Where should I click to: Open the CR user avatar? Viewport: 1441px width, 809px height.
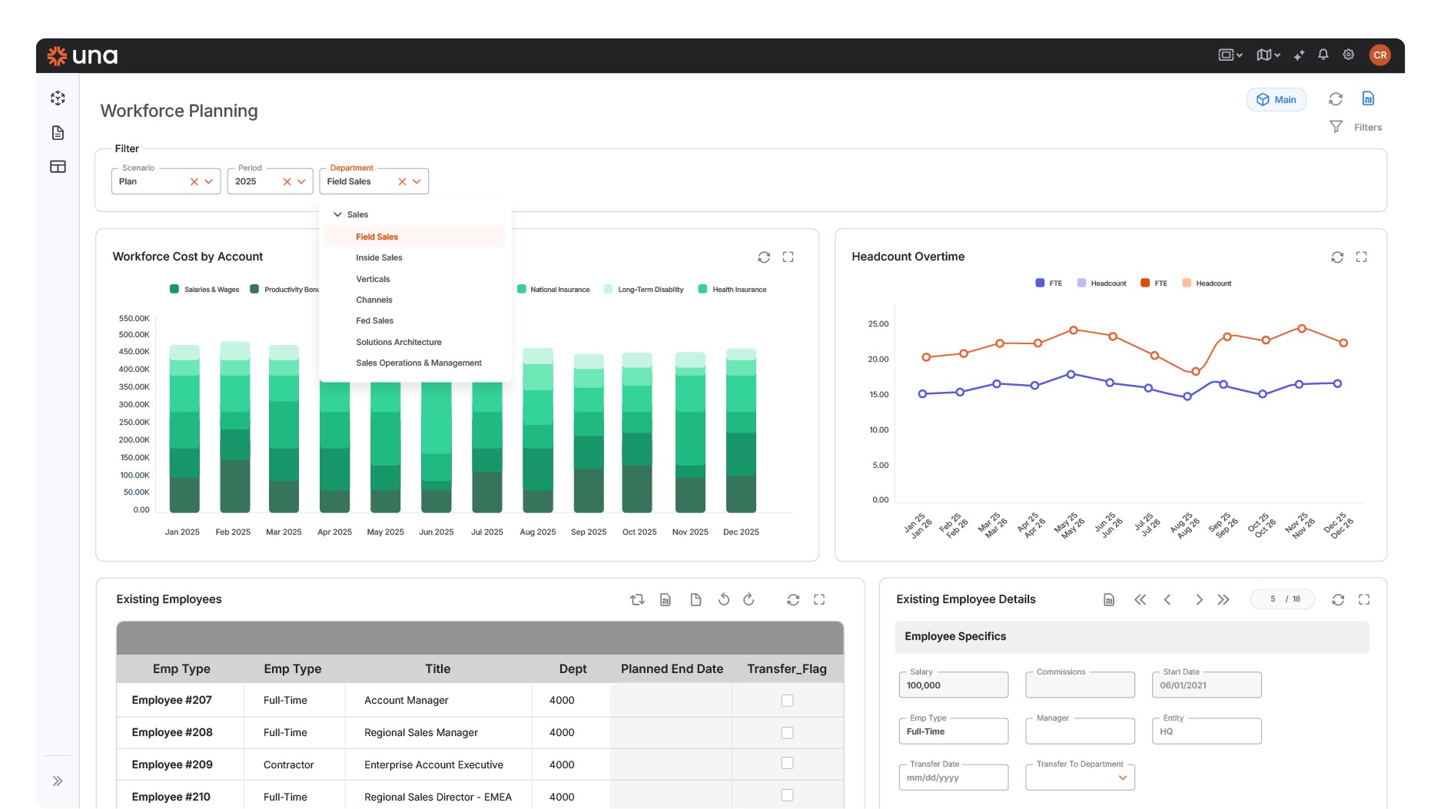click(1380, 55)
